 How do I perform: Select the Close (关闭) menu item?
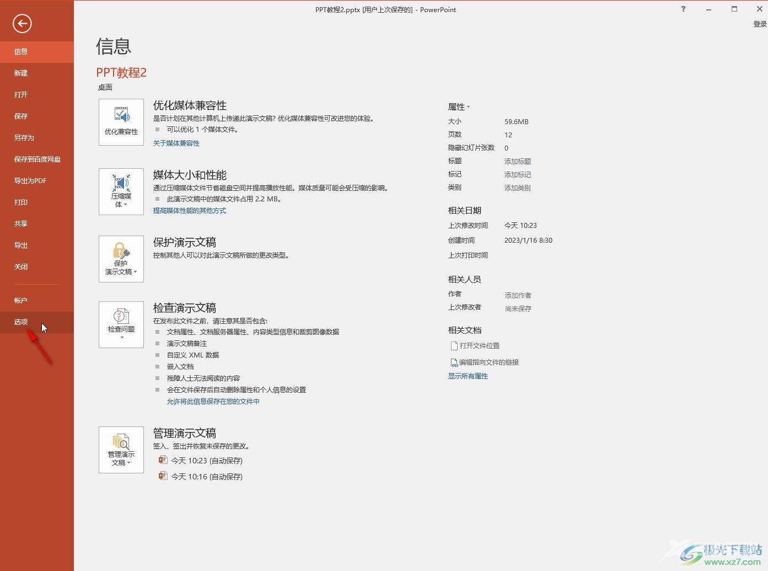[x=37, y=267]
